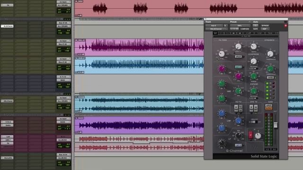Click the compressor Release knob
Viewport: 303px width, 170px height.
coord(254,61)
